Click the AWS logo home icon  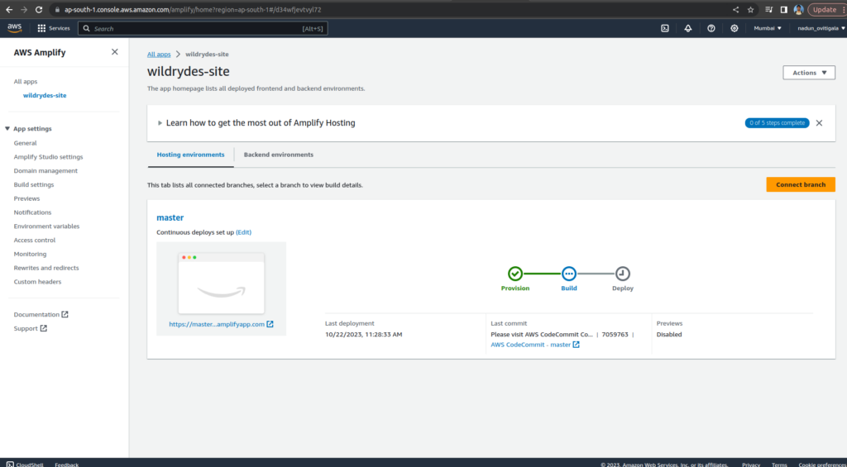tap(15, 28)
